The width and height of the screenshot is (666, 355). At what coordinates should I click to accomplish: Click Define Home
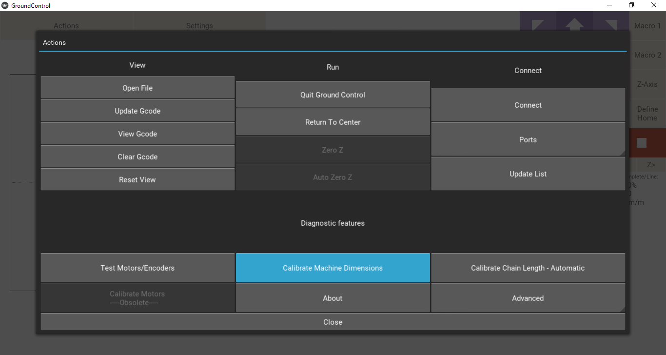(x=647, y=114)
